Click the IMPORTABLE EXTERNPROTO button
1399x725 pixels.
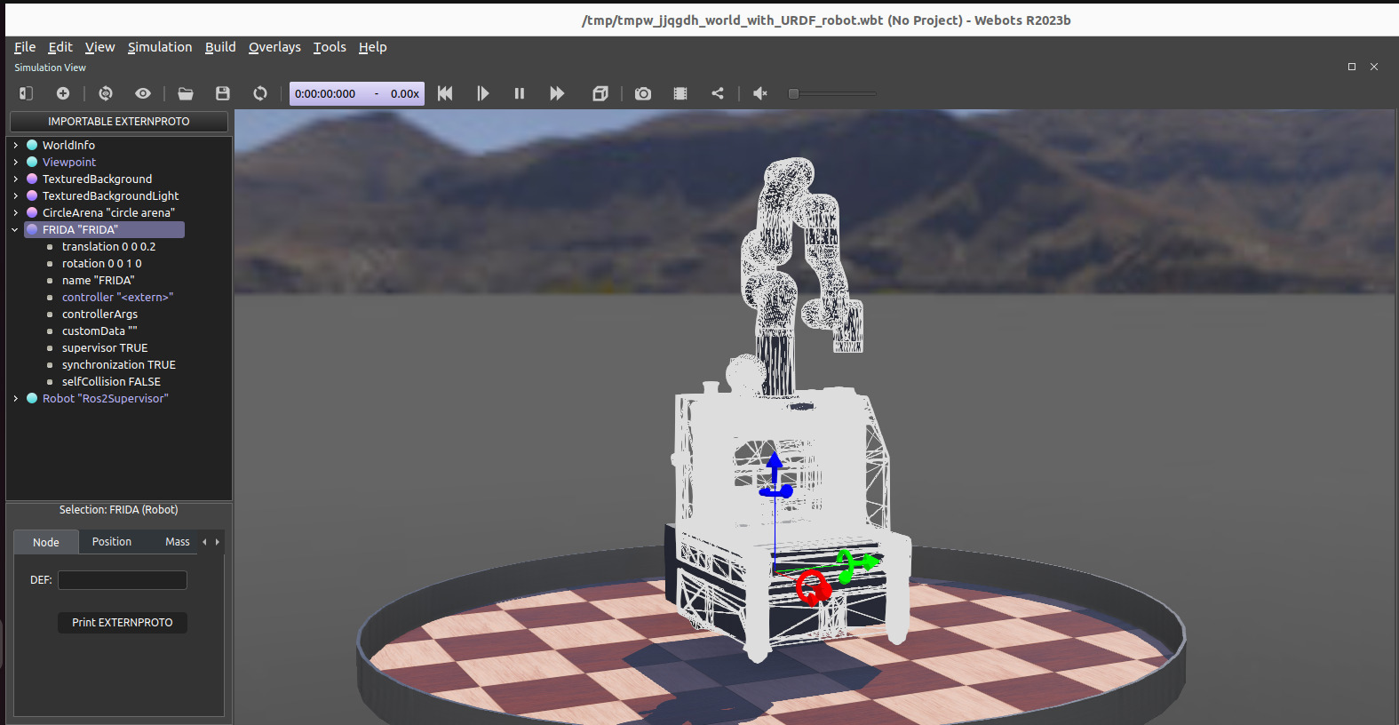tap(119, 121)
